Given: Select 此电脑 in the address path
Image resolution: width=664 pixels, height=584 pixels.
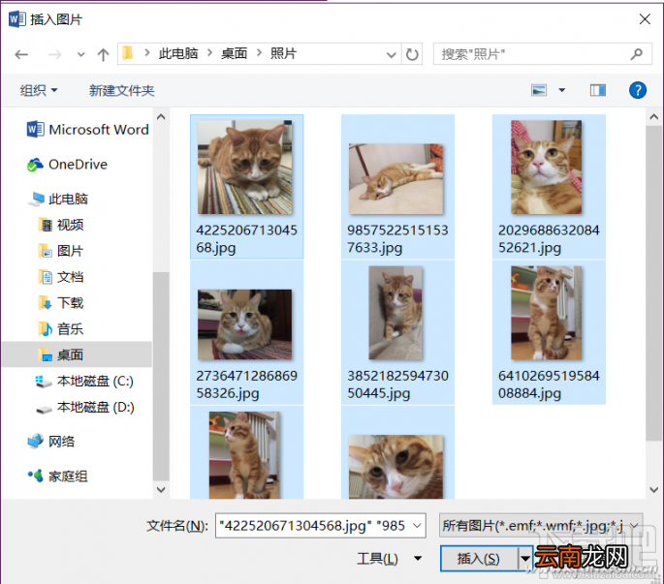Looking at the screenshot, I should pyautogui.click(x=178, y=53).
